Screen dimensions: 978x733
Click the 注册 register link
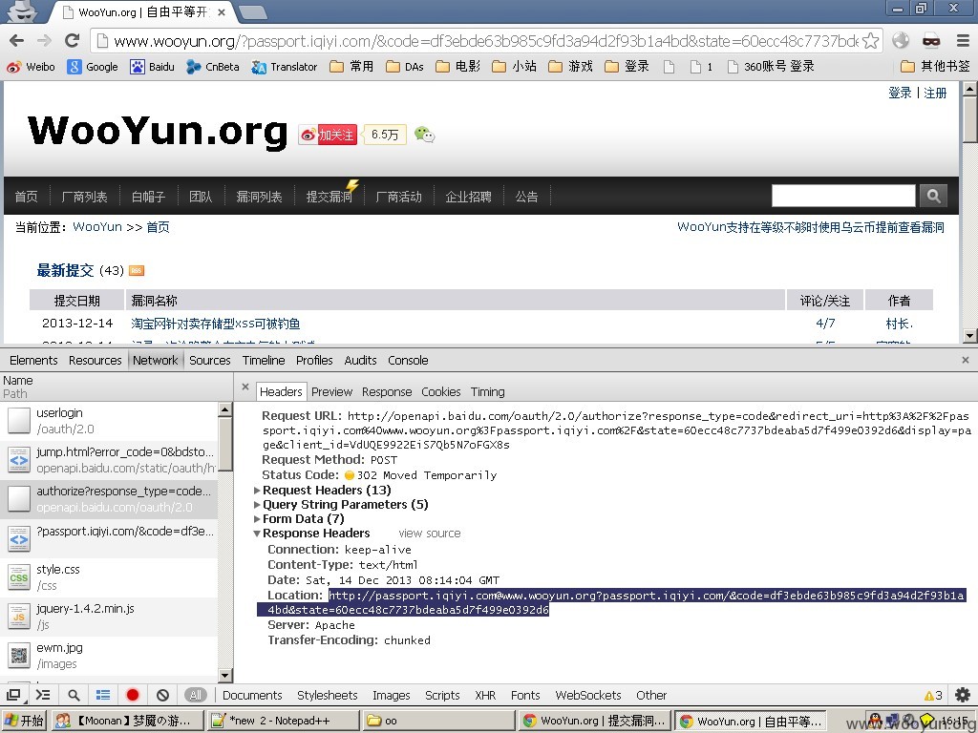935,93
